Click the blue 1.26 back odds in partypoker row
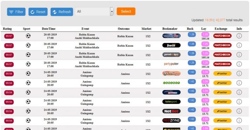 coord(191,63)
